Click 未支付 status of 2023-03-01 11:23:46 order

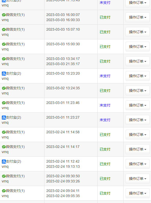pyautogui.click(x=105, y=105)
